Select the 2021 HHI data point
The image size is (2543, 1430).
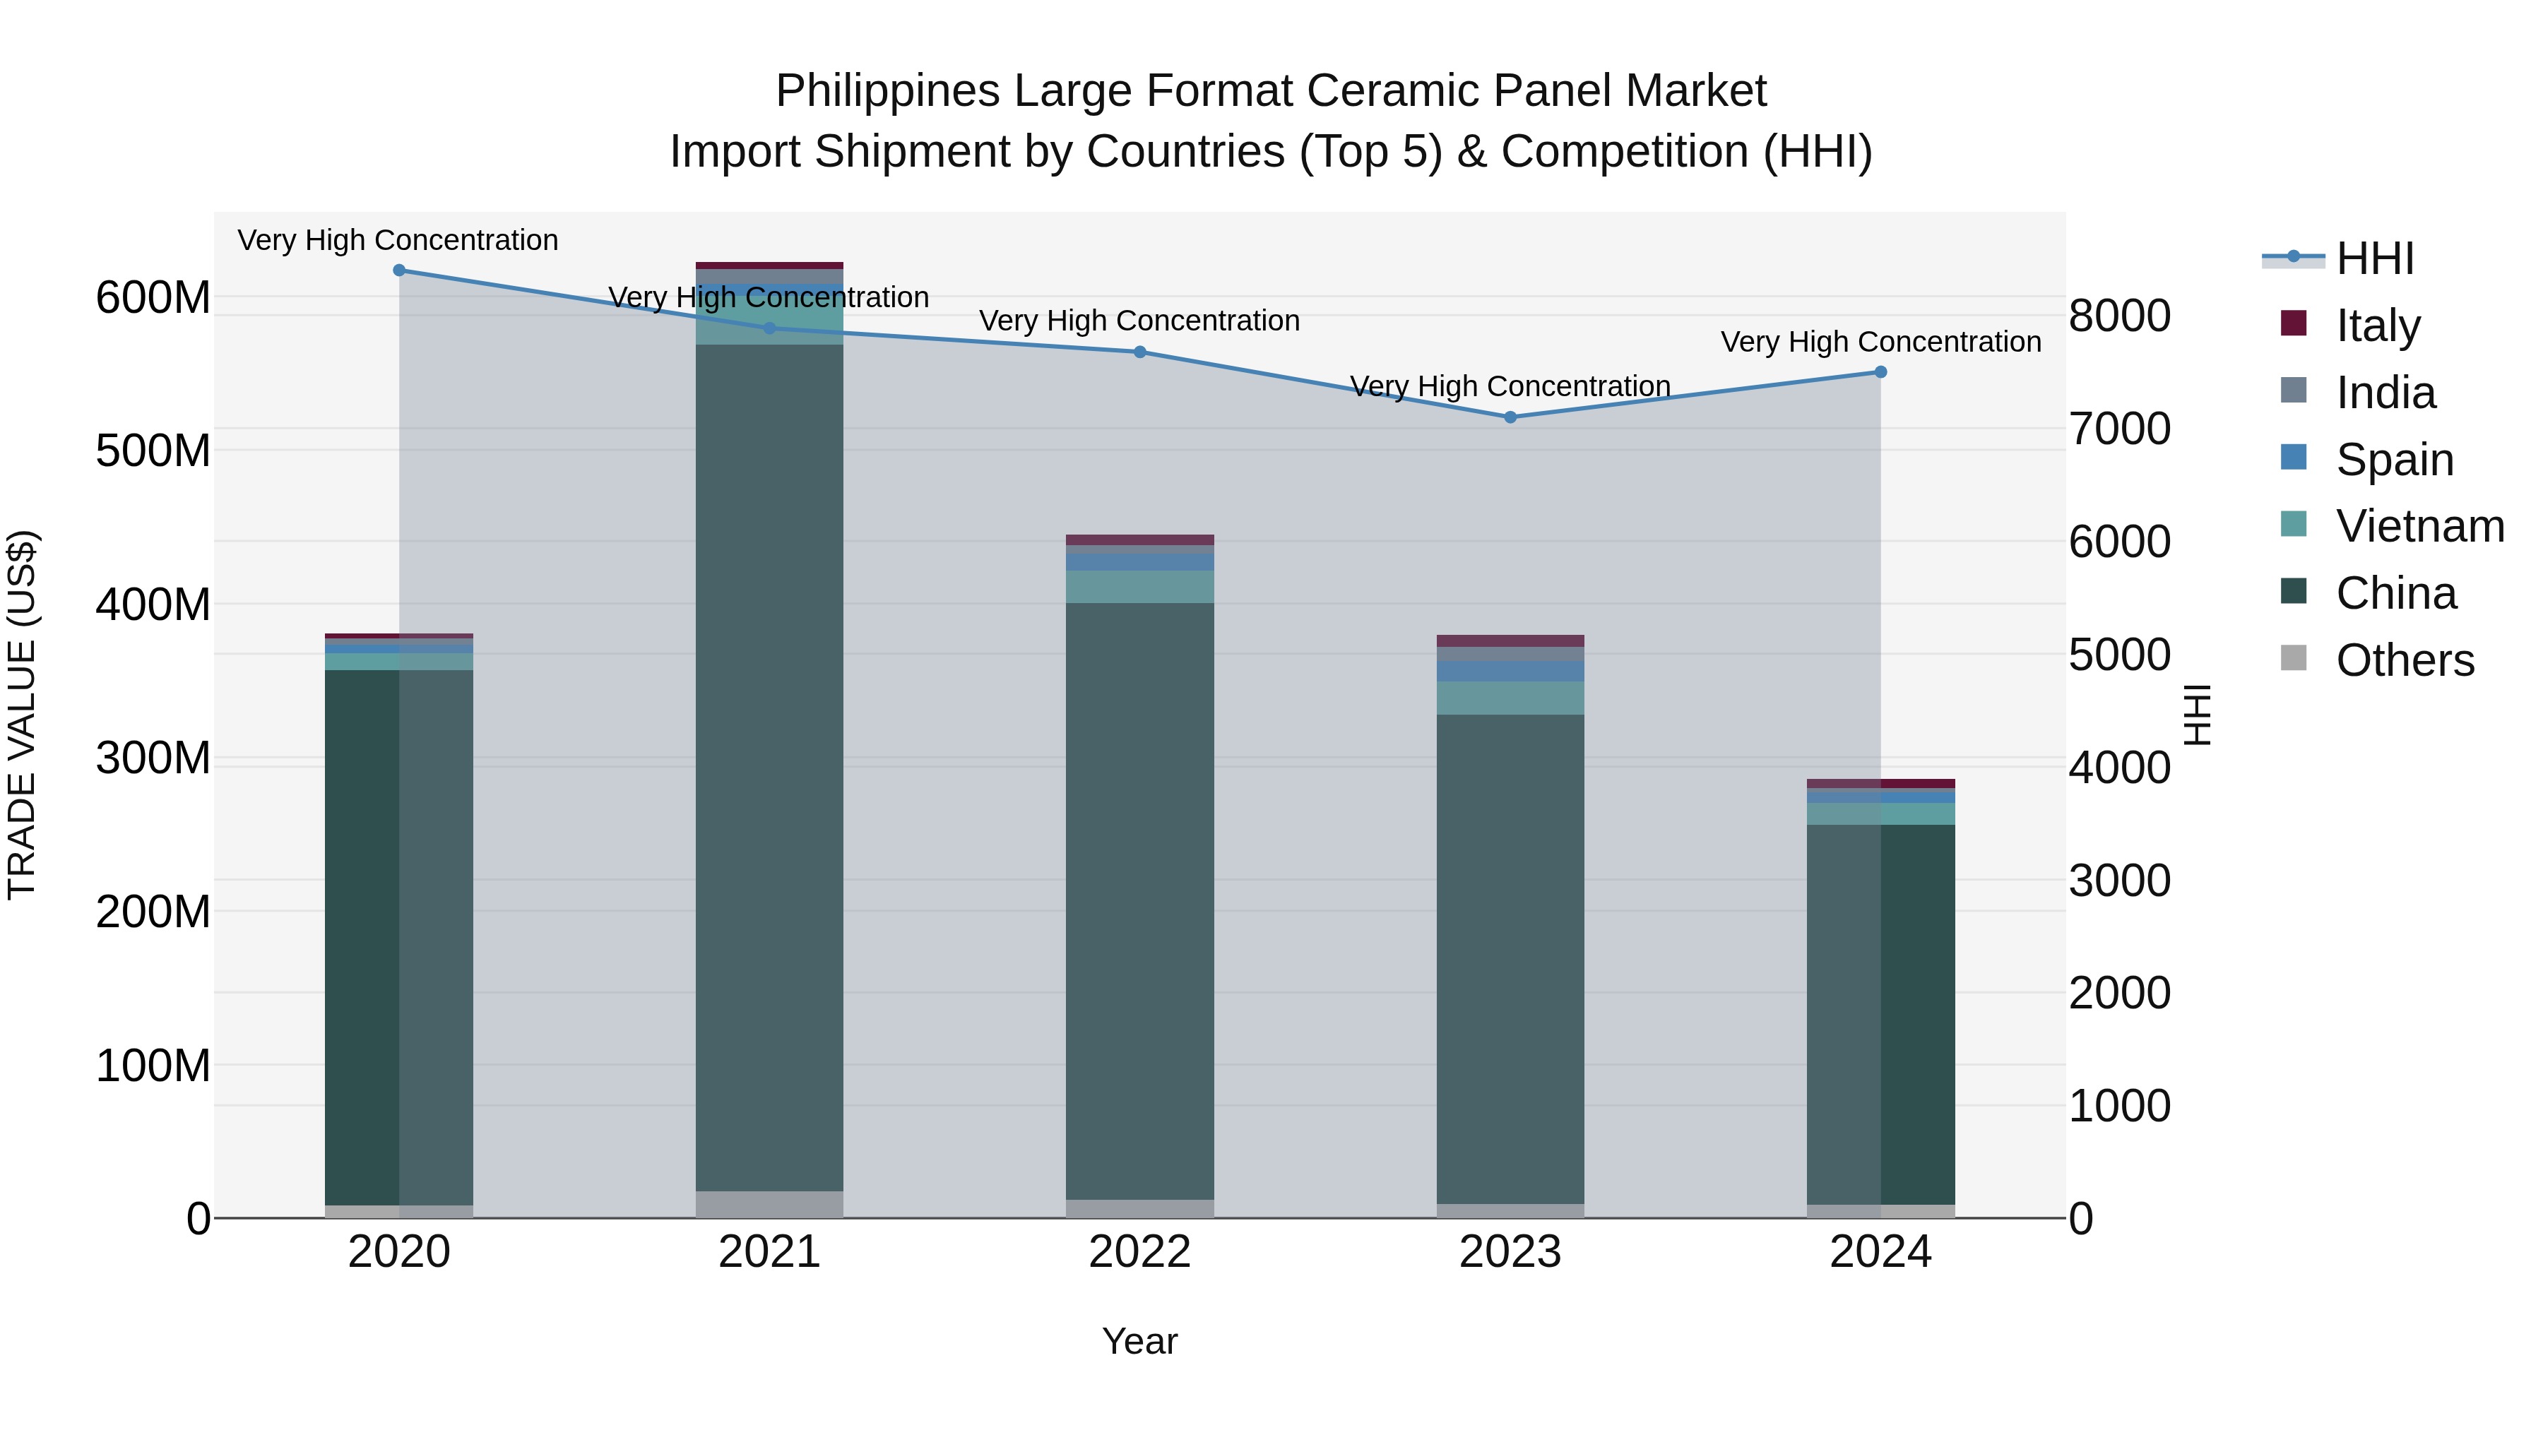(x=770, y=328)
